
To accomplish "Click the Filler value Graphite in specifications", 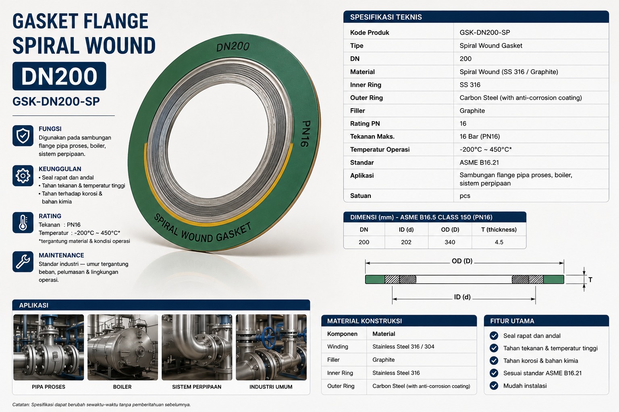I will coord(472,111).
